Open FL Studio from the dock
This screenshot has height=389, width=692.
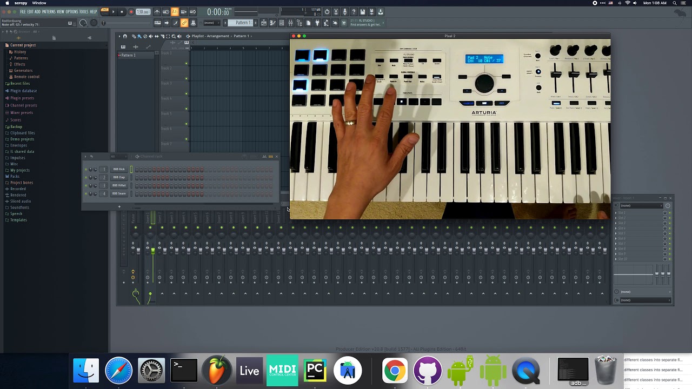217,371
